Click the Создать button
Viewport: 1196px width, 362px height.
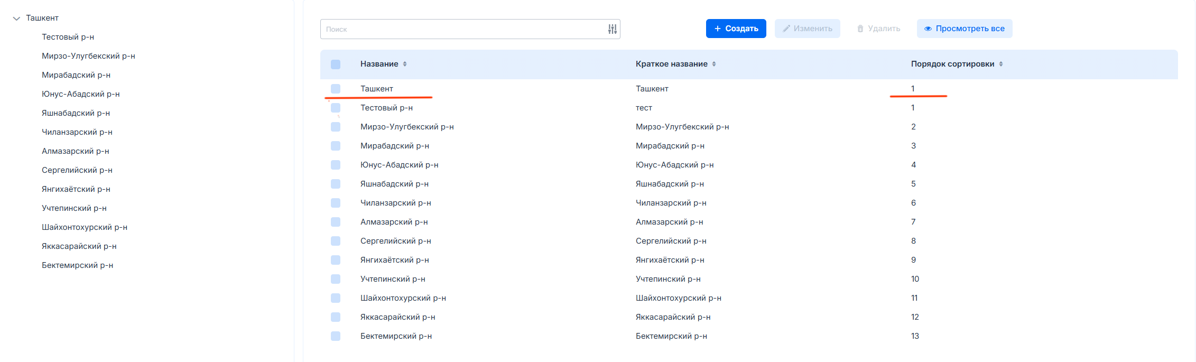click(736, 29)
